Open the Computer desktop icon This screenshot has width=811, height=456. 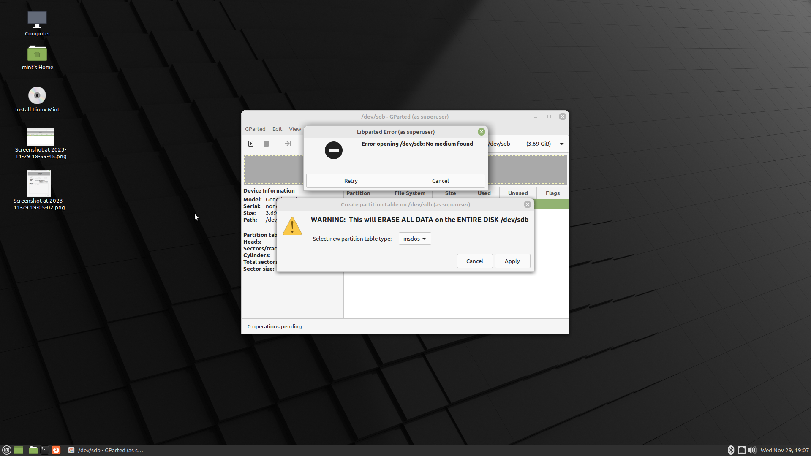point(37,19)
